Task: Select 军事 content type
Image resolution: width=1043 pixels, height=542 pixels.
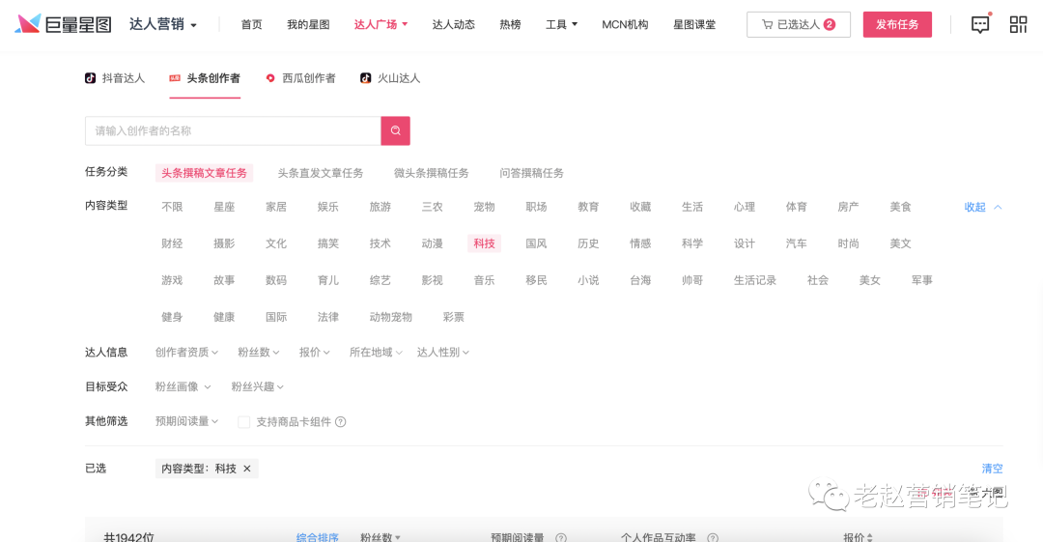Action: point(922,280)
